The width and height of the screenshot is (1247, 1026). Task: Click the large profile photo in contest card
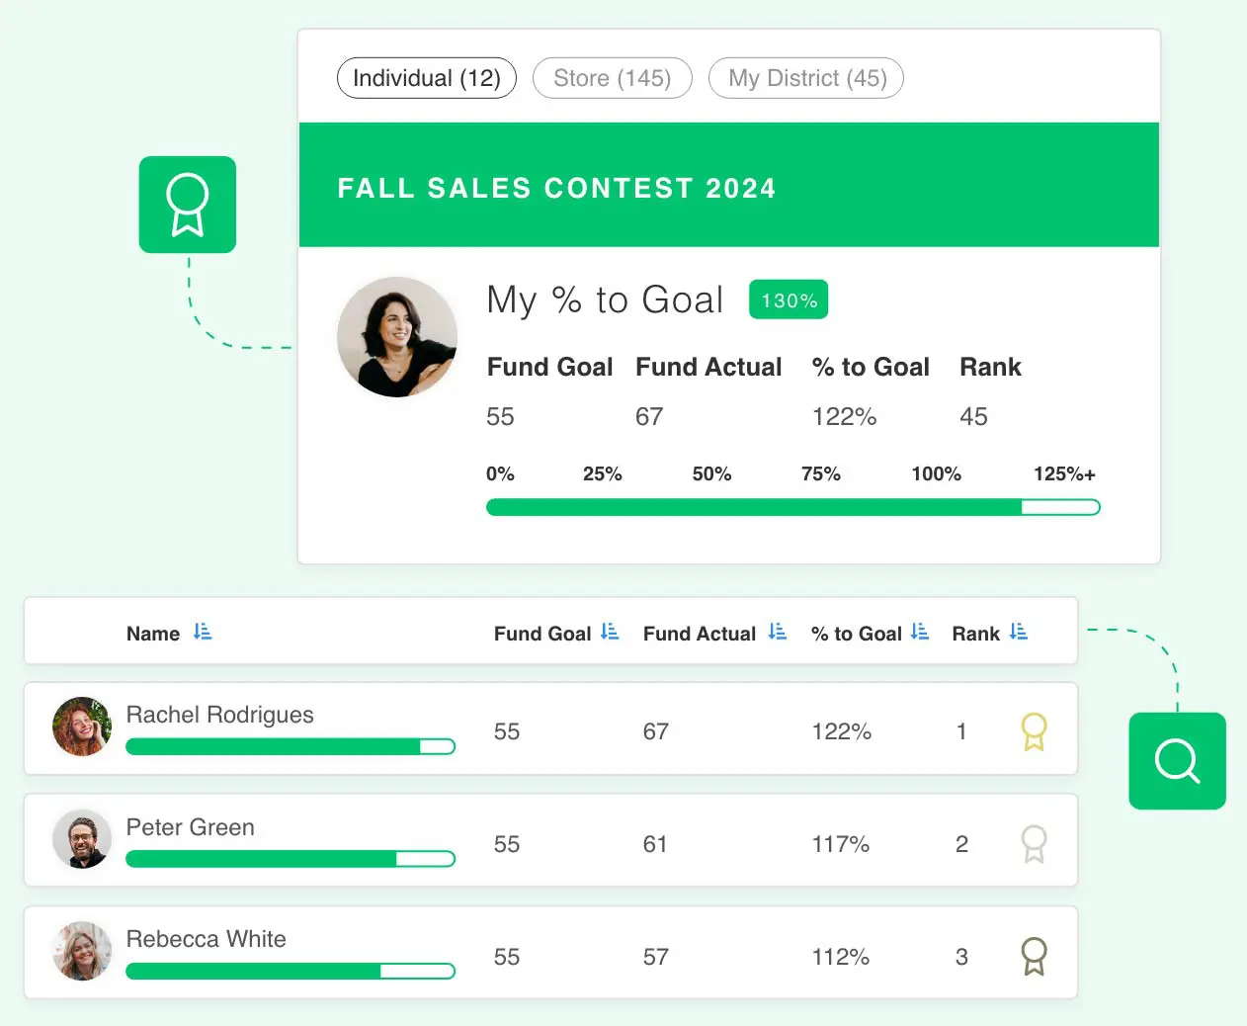point(397,337)
